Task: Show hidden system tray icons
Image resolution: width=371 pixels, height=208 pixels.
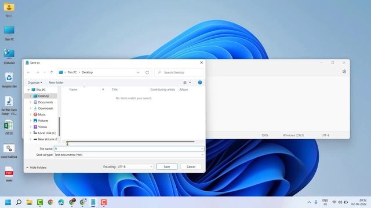Action: 309,202
